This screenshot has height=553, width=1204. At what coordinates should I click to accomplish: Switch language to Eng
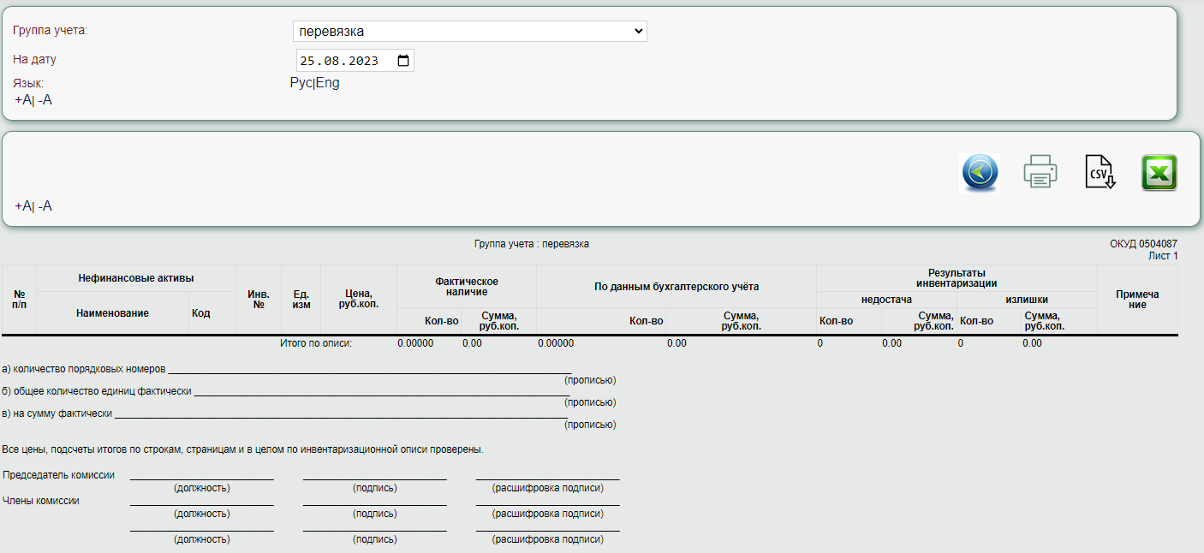click(328, 83)
